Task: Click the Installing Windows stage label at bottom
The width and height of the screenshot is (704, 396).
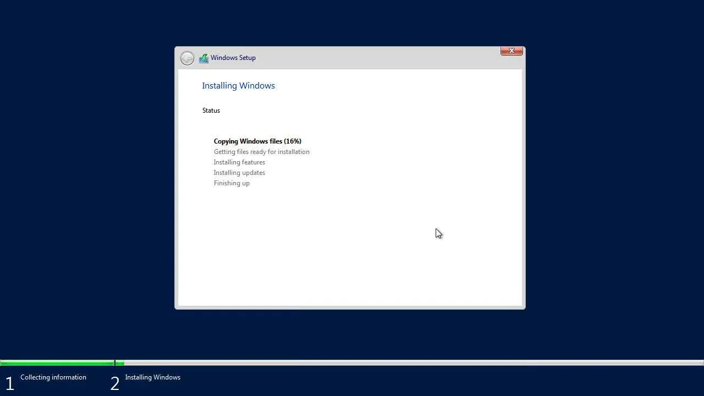Action: point(153,377)
